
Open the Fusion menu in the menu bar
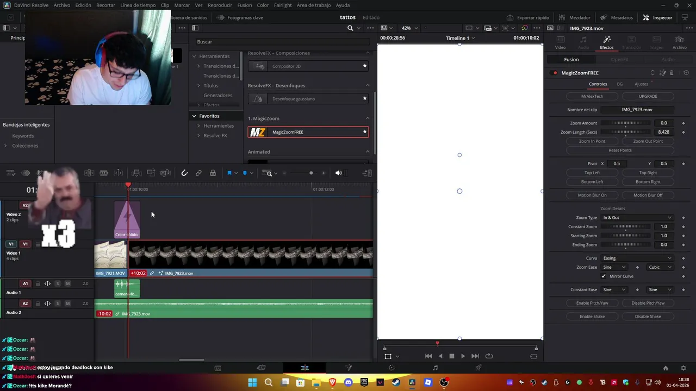[244, 5]
